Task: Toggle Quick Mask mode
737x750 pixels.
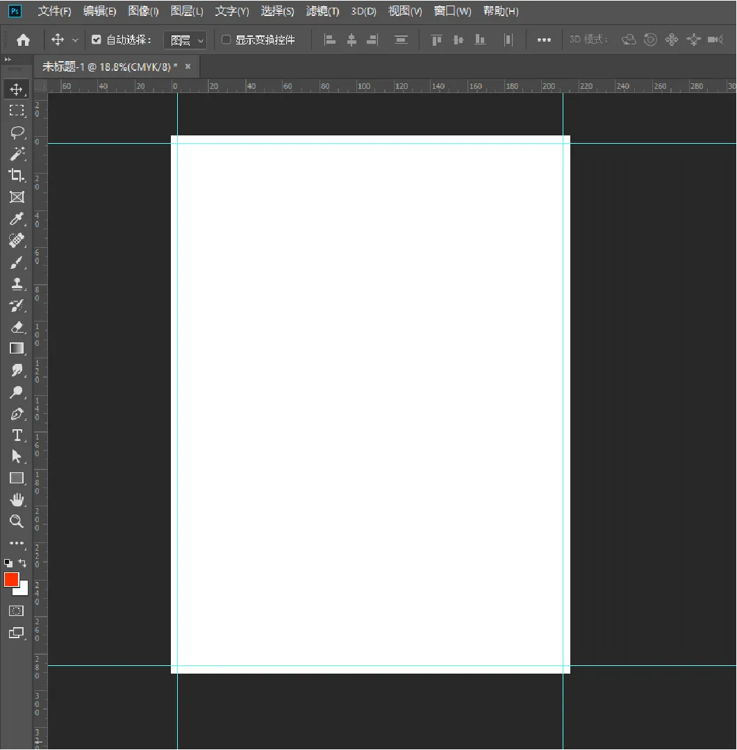Action: [x=16, y=611]
